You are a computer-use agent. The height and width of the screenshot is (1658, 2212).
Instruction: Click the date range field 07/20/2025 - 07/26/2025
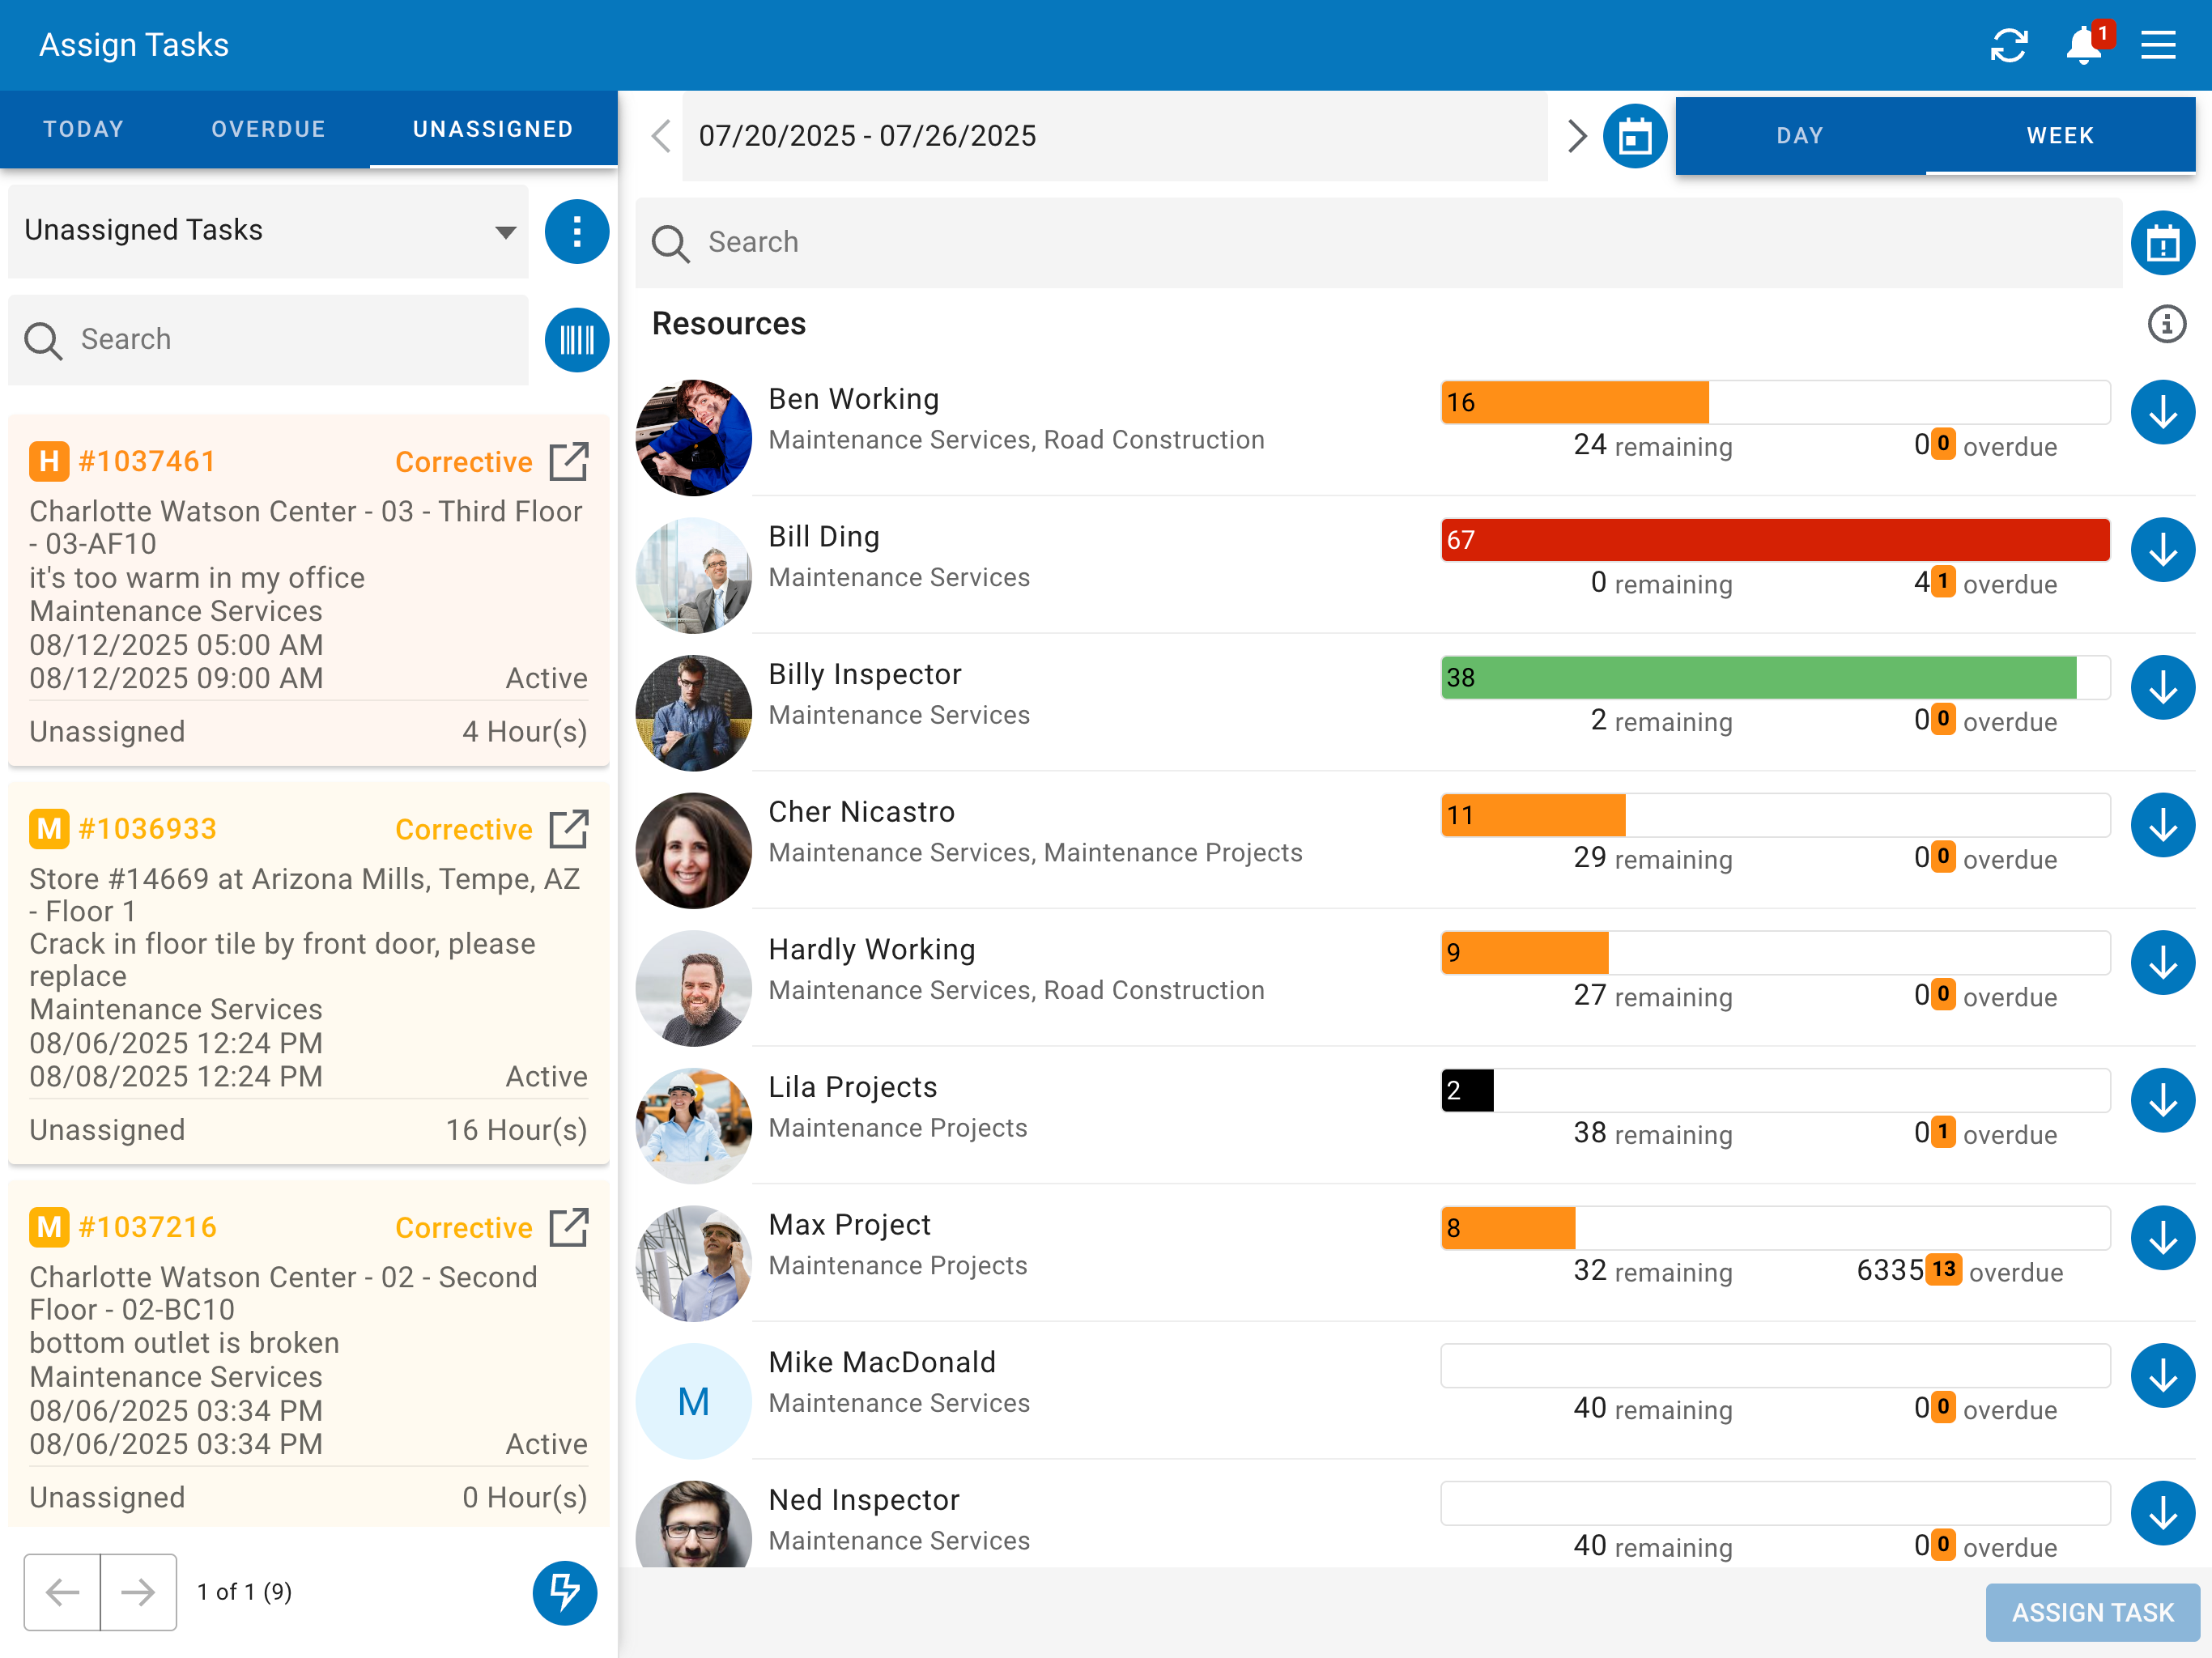click(x=1114, y=136)
